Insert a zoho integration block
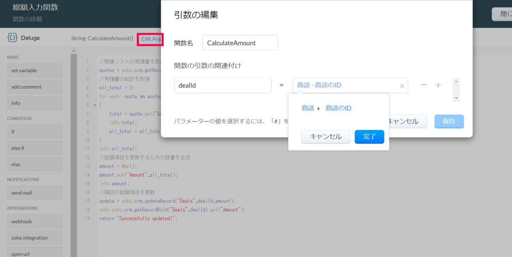512x257 pixels. [x=35, y=237]
